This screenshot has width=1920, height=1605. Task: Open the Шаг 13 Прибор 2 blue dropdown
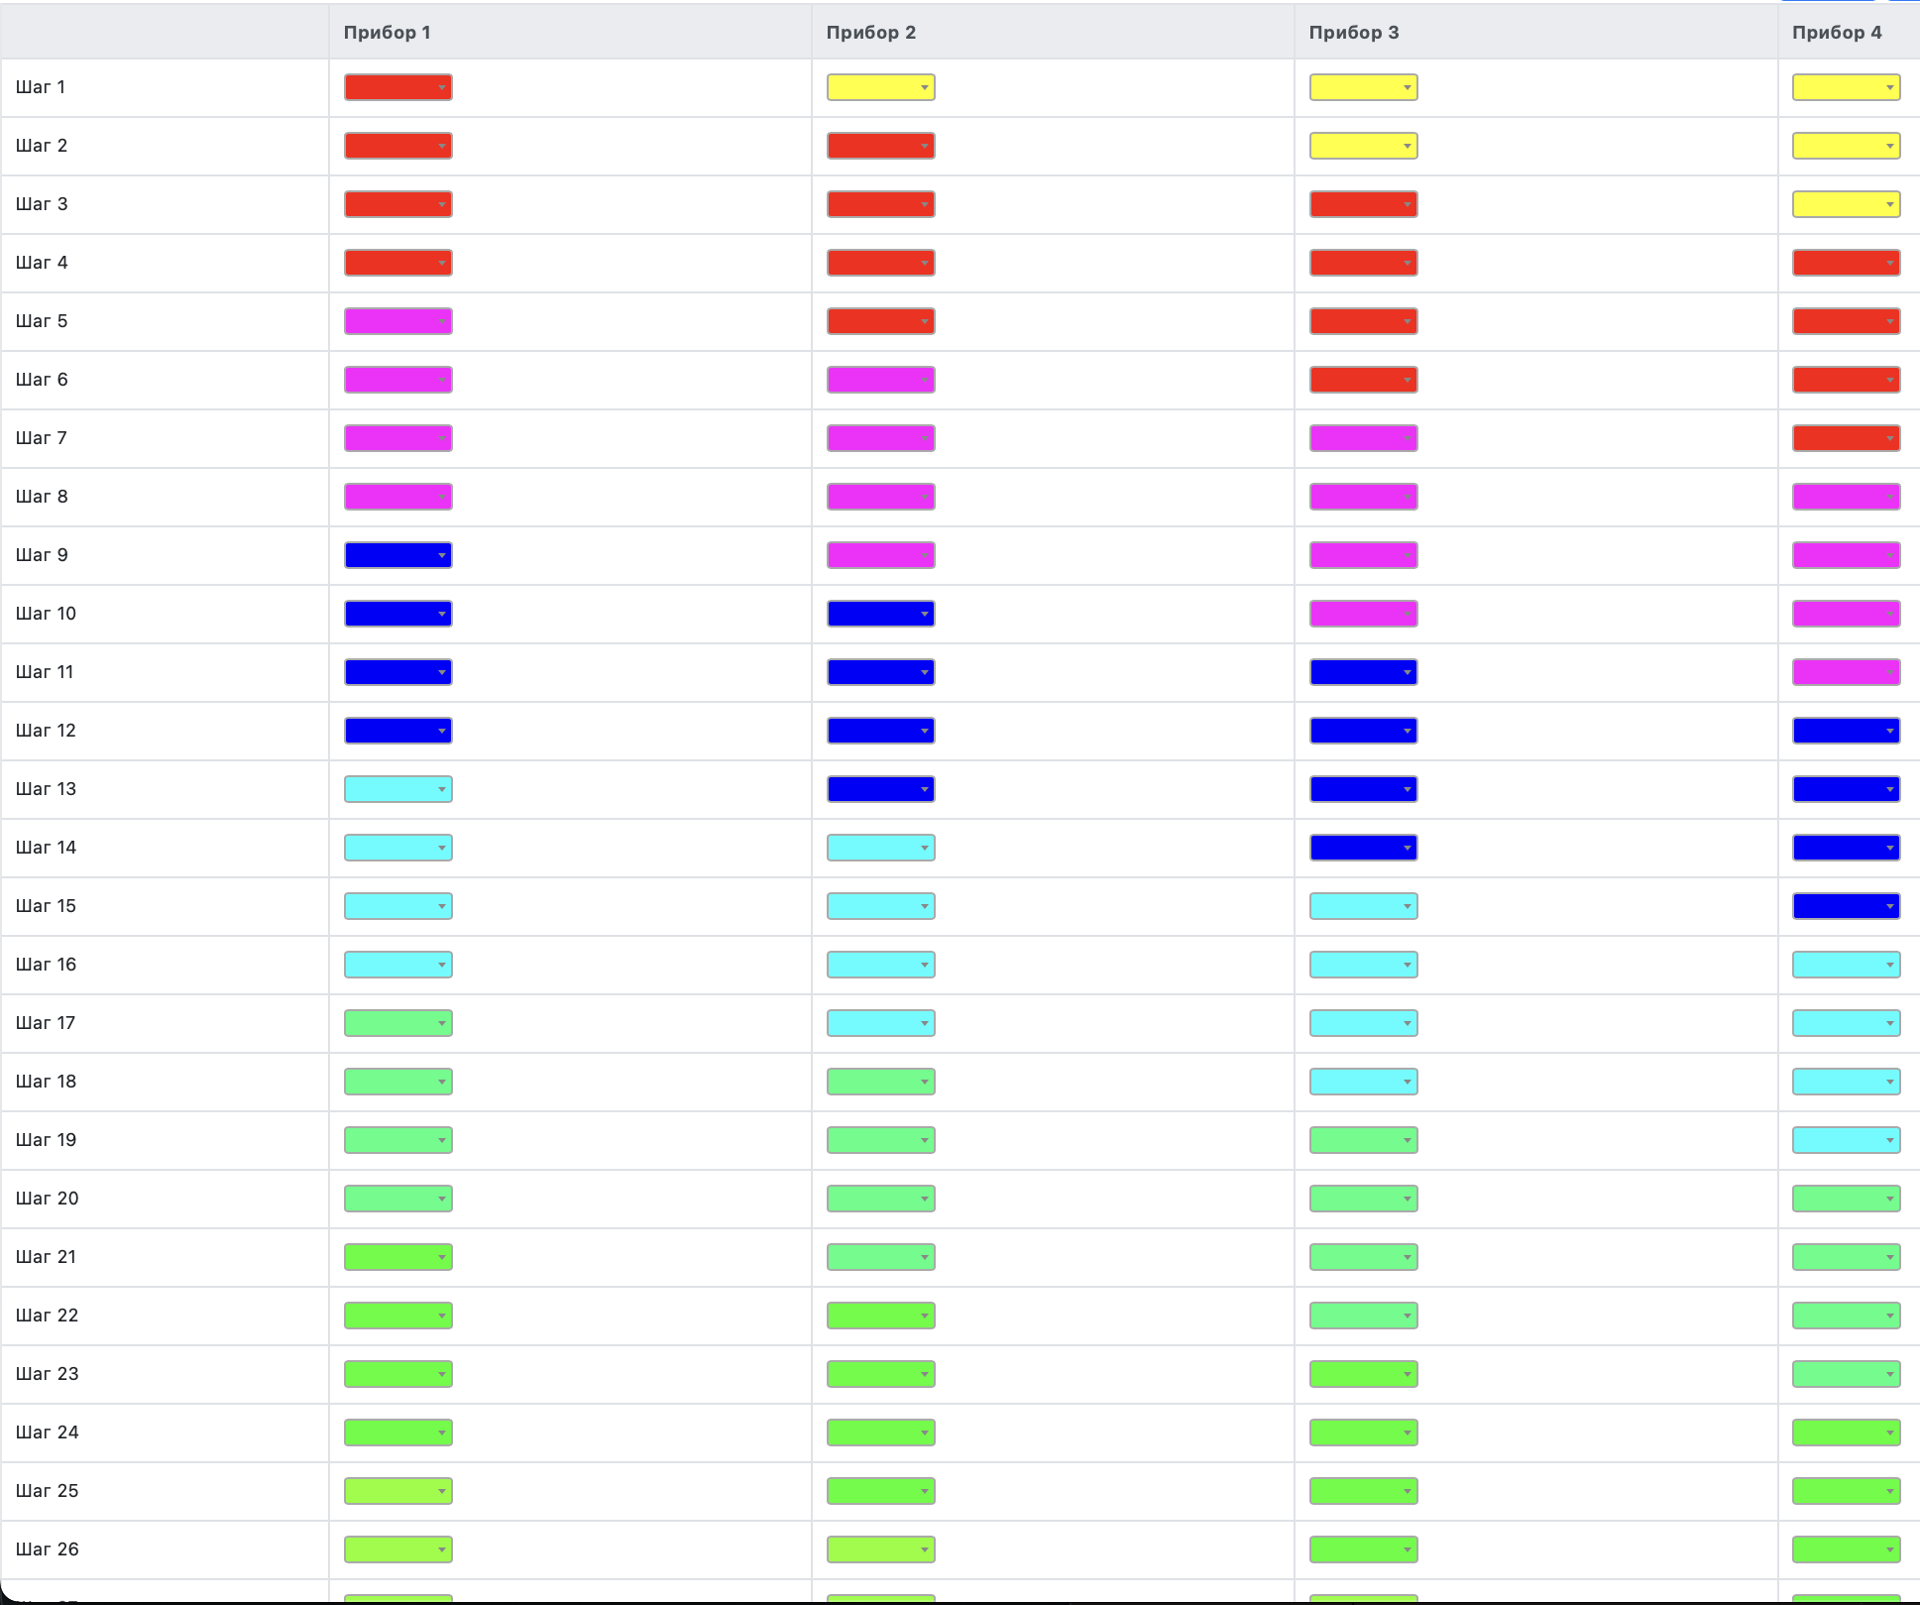[x=881, y=789]
